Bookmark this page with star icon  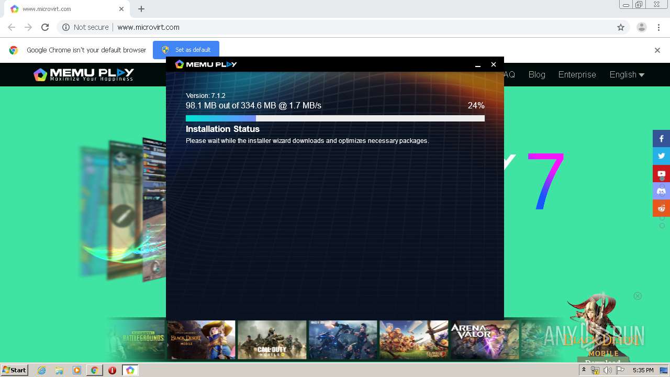coord(621,27)
